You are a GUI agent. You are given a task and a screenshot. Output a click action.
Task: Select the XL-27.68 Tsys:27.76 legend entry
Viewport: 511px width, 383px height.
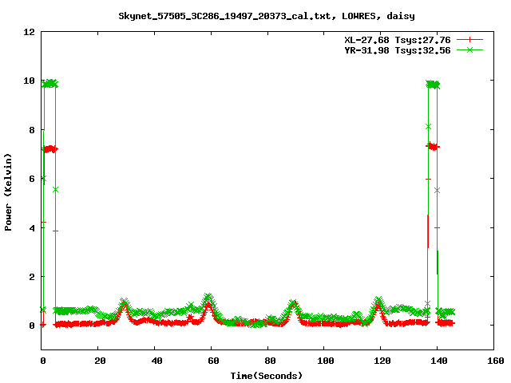(398, 40)
